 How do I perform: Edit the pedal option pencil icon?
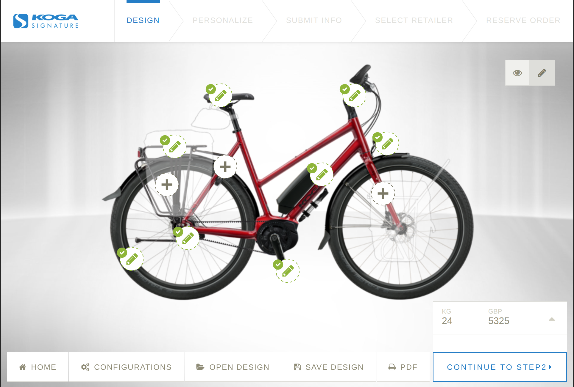[288, 271]
